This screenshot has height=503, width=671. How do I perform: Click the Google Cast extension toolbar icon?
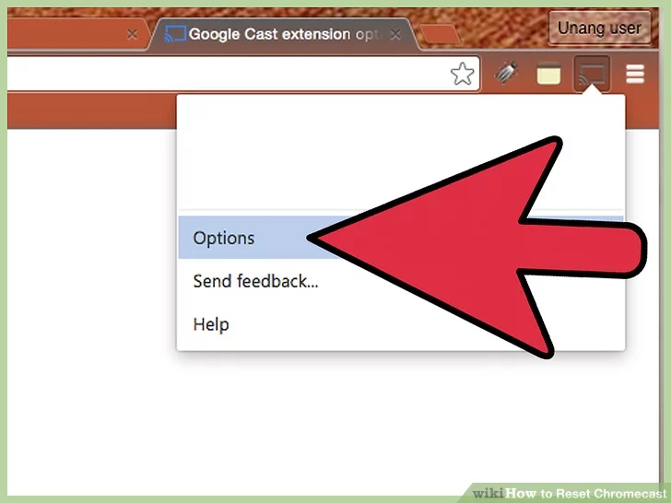tap(592, 74)
